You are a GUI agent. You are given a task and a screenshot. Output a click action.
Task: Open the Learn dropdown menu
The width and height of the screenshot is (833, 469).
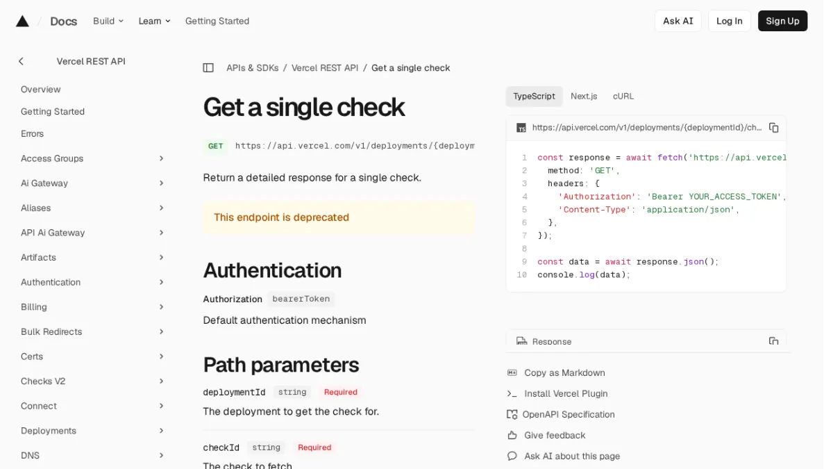point(154,21)
